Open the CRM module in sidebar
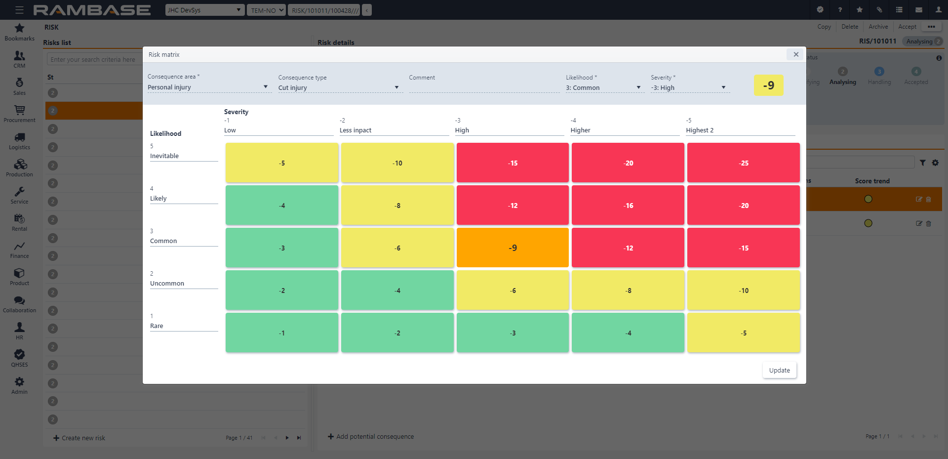Viewport: 948px width, 459px height. point(19,59)
